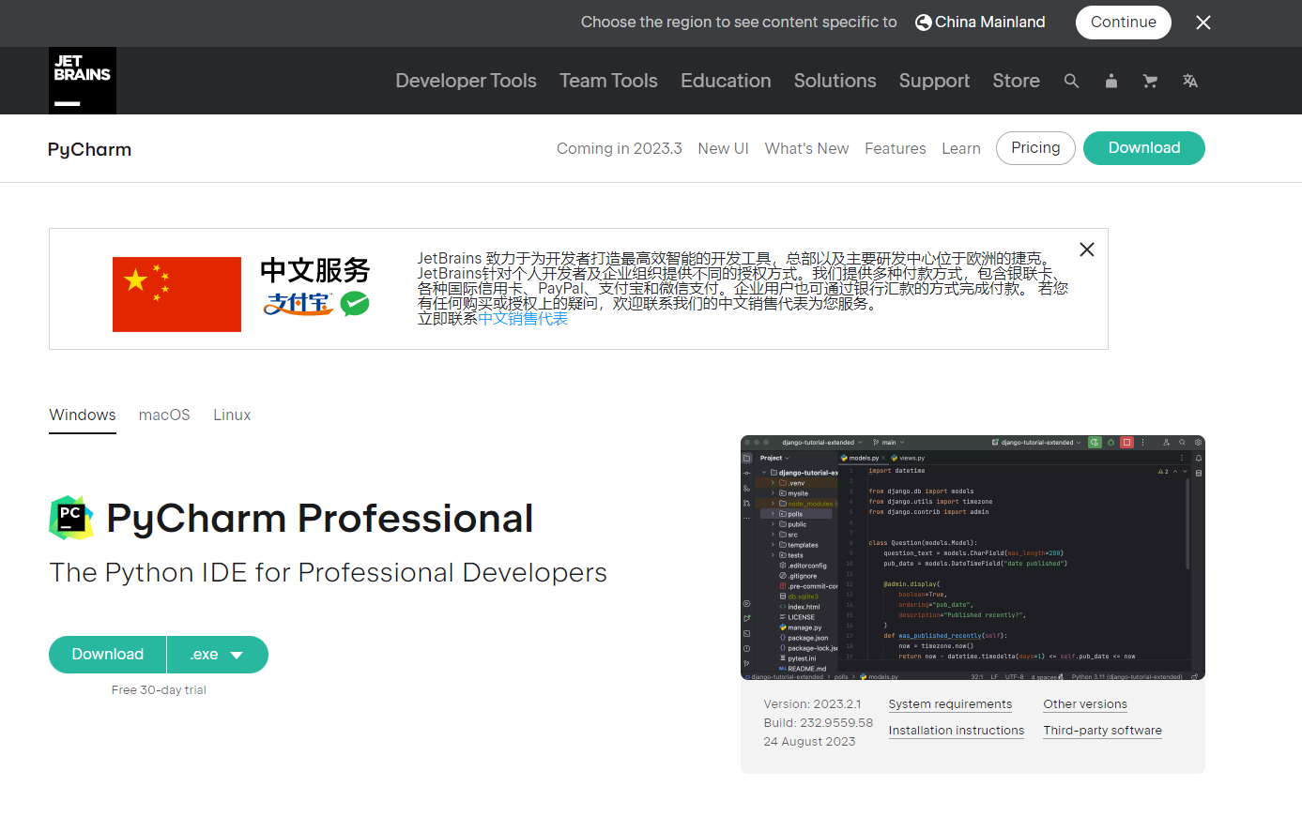Click the China flag image
Screen dimensions: 1302x831
point(176,295)
